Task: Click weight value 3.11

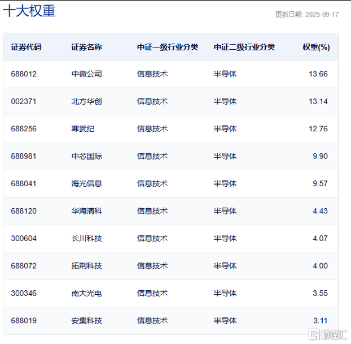Action: (321, 321)
